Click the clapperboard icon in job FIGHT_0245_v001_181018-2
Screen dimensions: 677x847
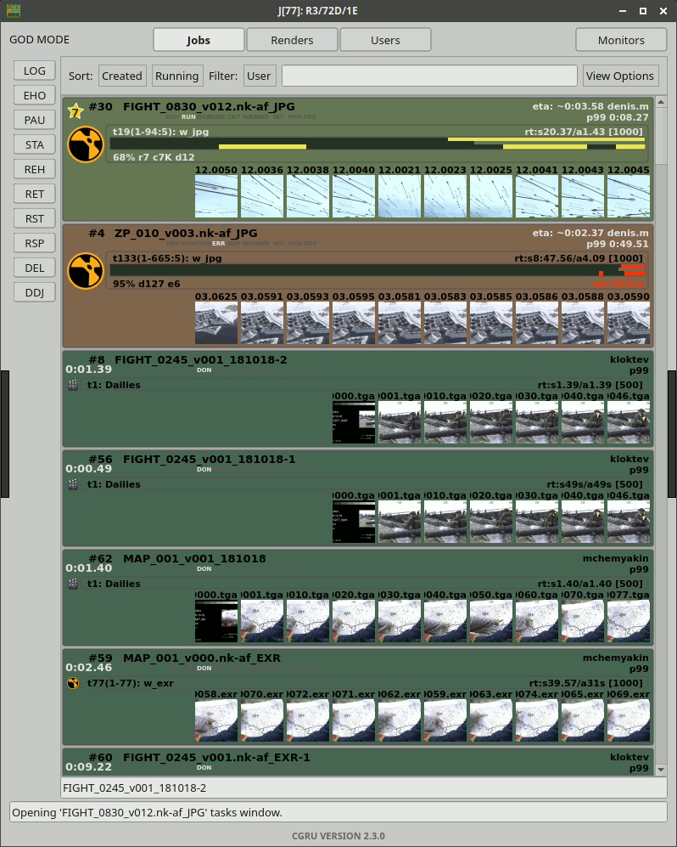click(x=73, y=385)
